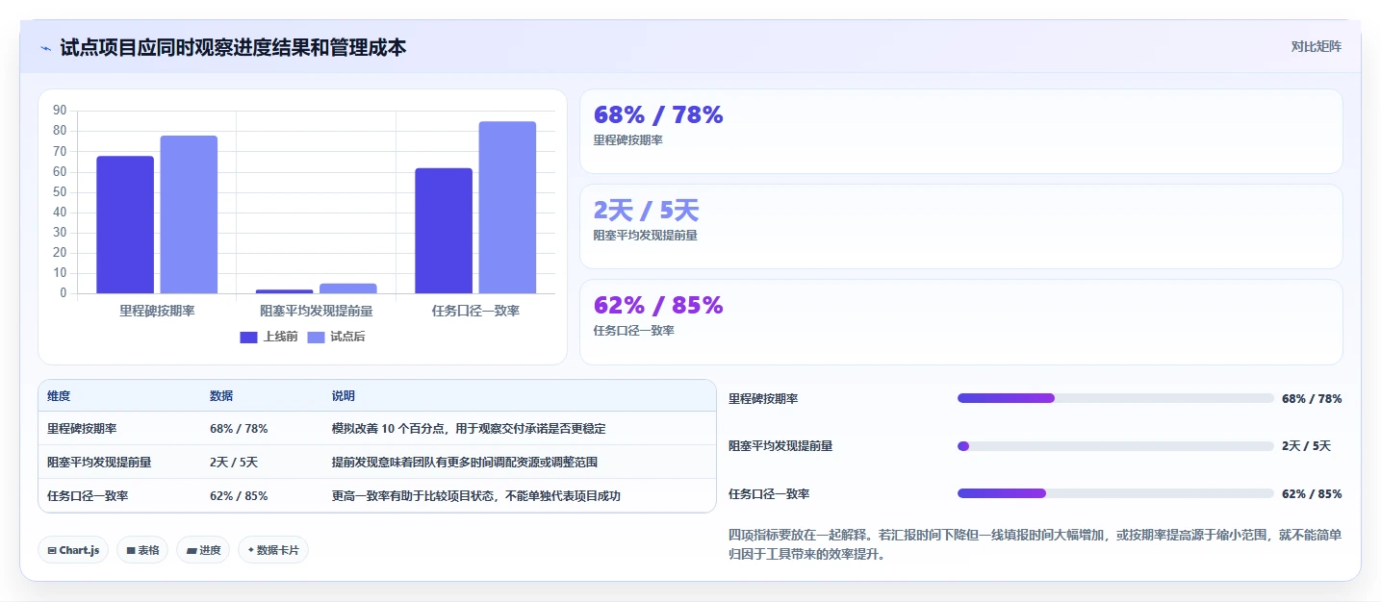The height and width of the screenshot is (602, 1381).
Task: Click the 2天 / 5天 data card
Action: point(960,226)
